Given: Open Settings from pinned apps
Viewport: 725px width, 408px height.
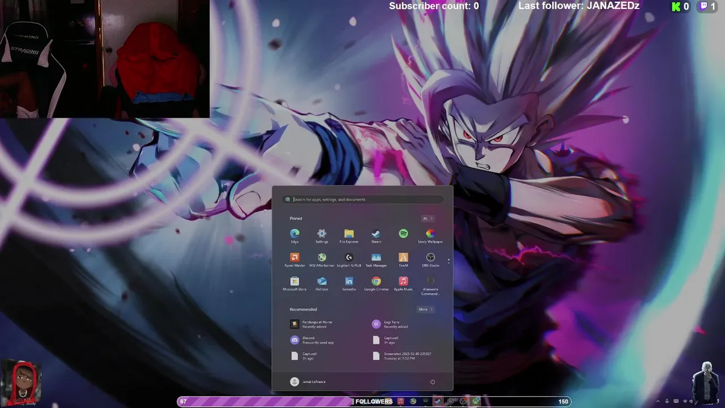Looking at the screenshot, I should click(322, 236).
